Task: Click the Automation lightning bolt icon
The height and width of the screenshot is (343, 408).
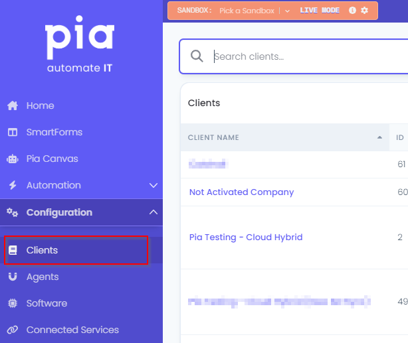Action: tap(13, 185)
